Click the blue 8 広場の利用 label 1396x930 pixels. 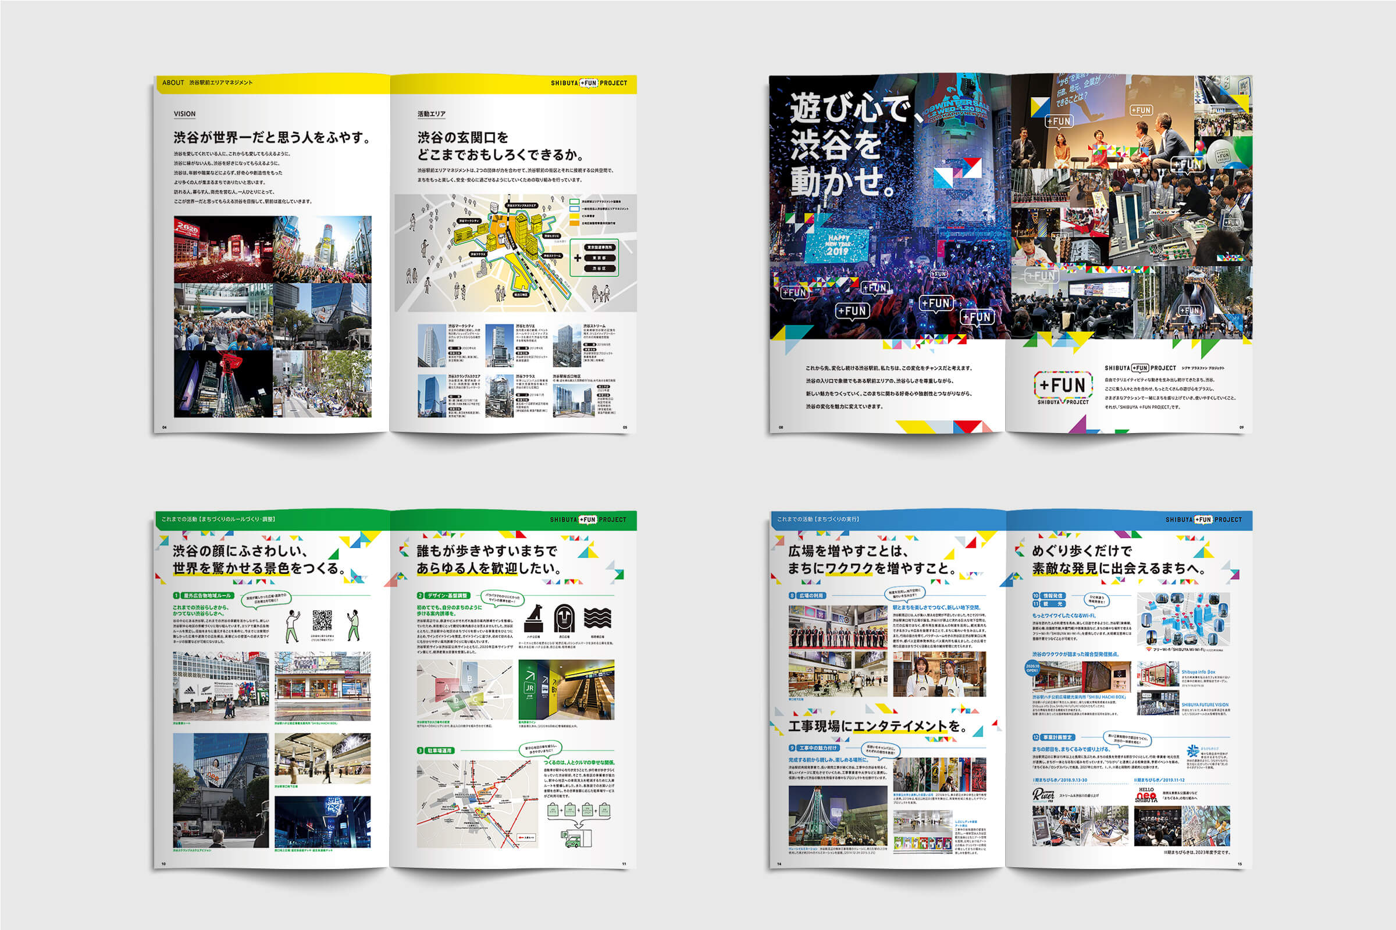807,595
